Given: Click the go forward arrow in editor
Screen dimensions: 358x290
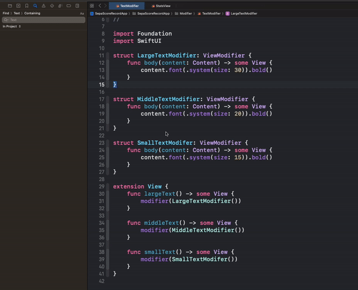Looking at the screenshot, I should (x=106, y=5).
